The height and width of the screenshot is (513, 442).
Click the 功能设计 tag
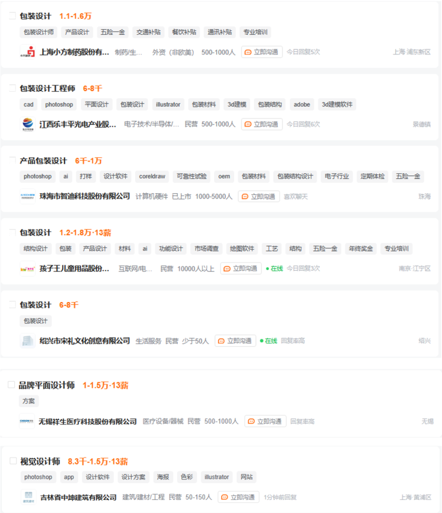tap(171, 249)
